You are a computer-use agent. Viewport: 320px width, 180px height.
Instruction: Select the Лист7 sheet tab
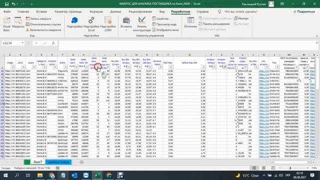coord(37,162)
